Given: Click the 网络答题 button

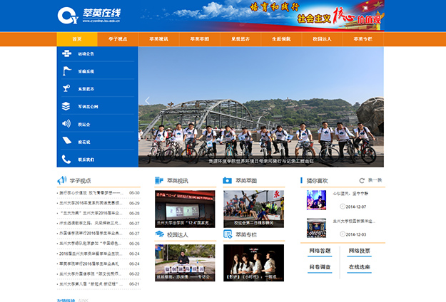Looking at the screenshot, I should tap(320, 251).
